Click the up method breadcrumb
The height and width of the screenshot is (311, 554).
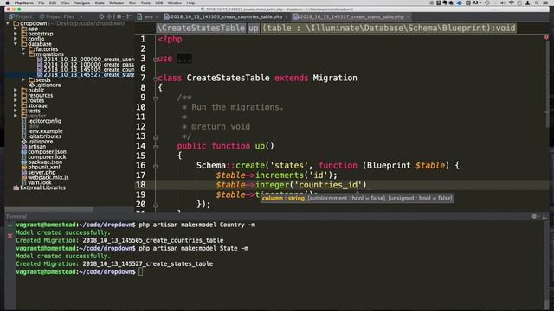253,29
